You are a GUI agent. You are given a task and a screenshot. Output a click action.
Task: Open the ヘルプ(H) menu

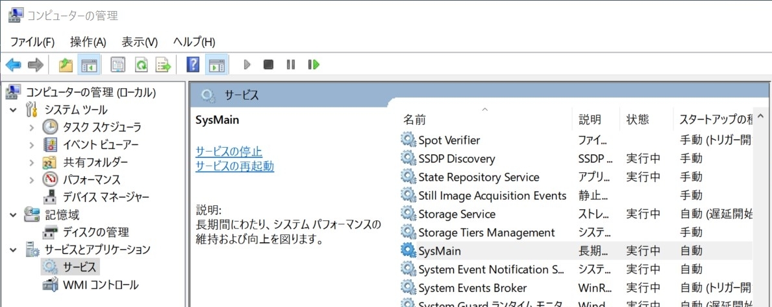(x=195, y=41)
